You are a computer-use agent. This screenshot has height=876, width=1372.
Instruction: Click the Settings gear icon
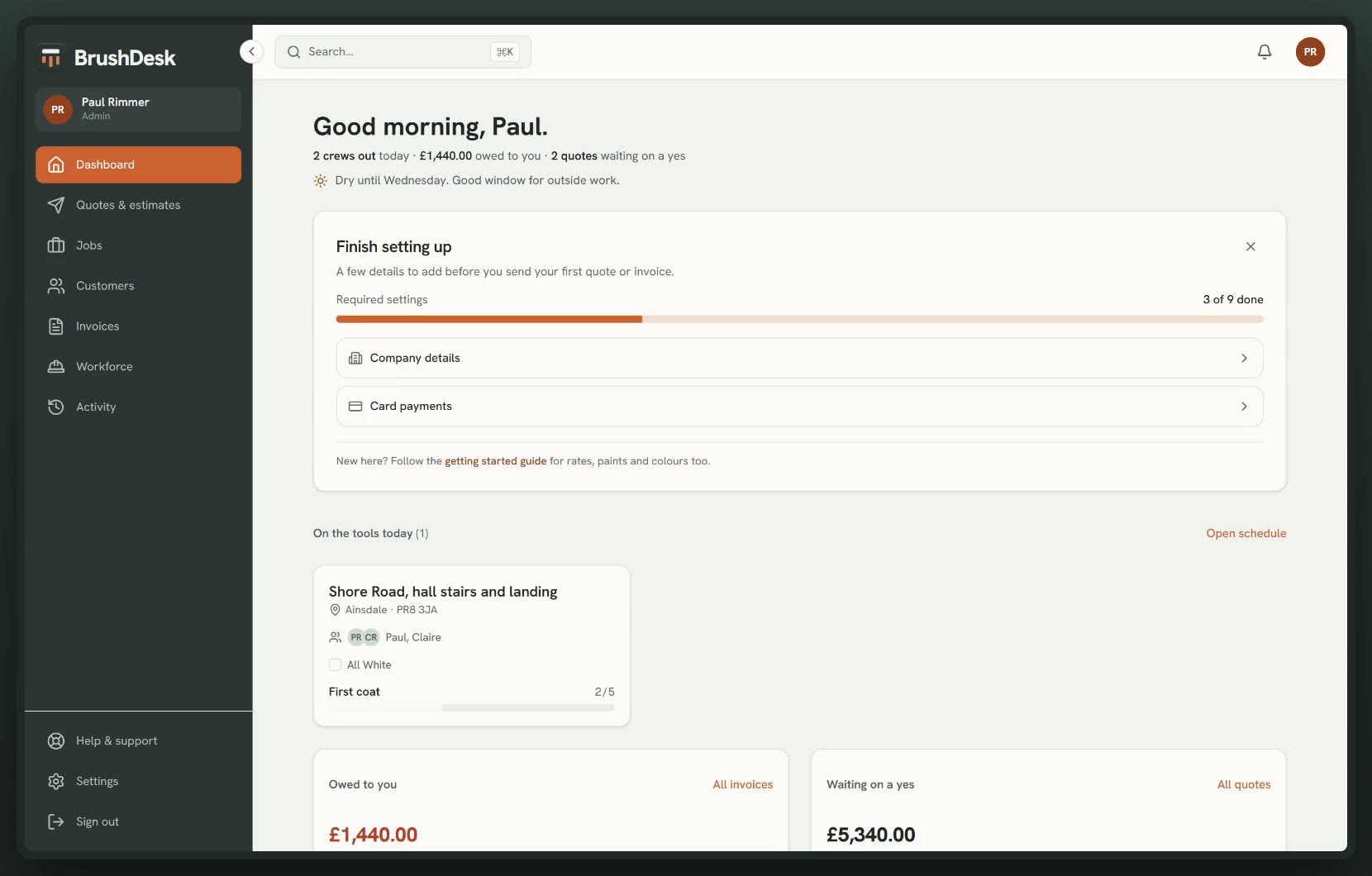tap(56, 781)
